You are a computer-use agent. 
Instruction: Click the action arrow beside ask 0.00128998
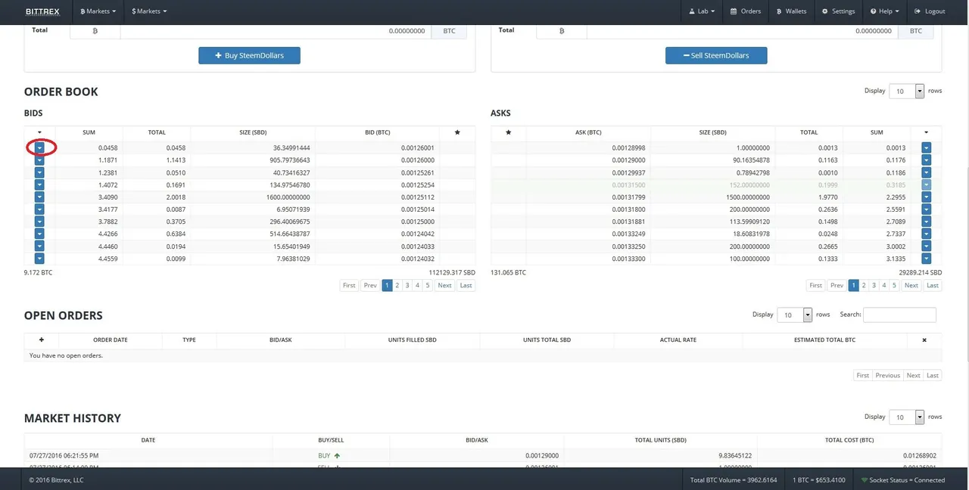(926, 148)
